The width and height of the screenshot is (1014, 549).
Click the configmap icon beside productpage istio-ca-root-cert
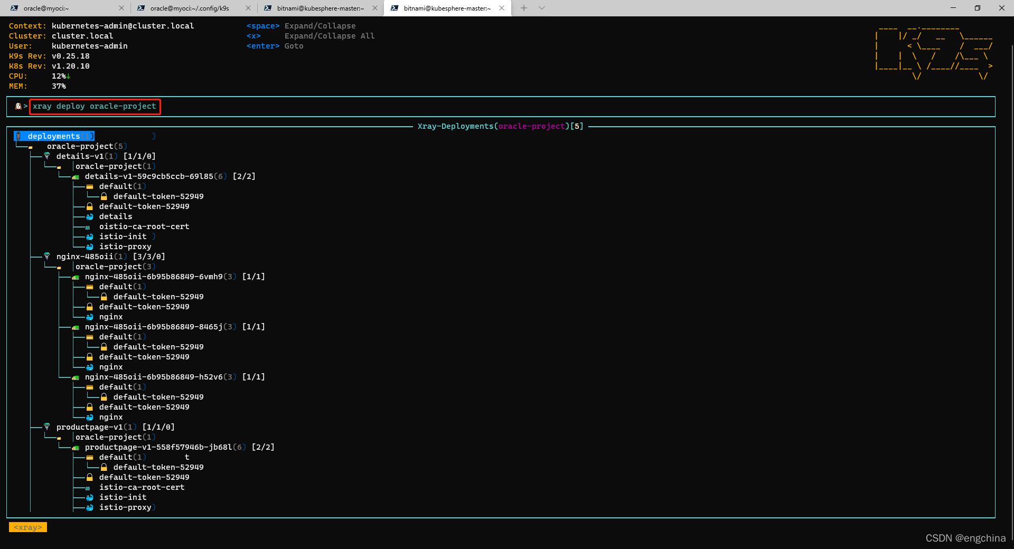88,488
